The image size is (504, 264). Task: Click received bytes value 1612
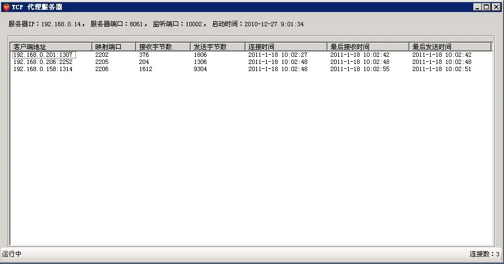[x=145, y=69]
